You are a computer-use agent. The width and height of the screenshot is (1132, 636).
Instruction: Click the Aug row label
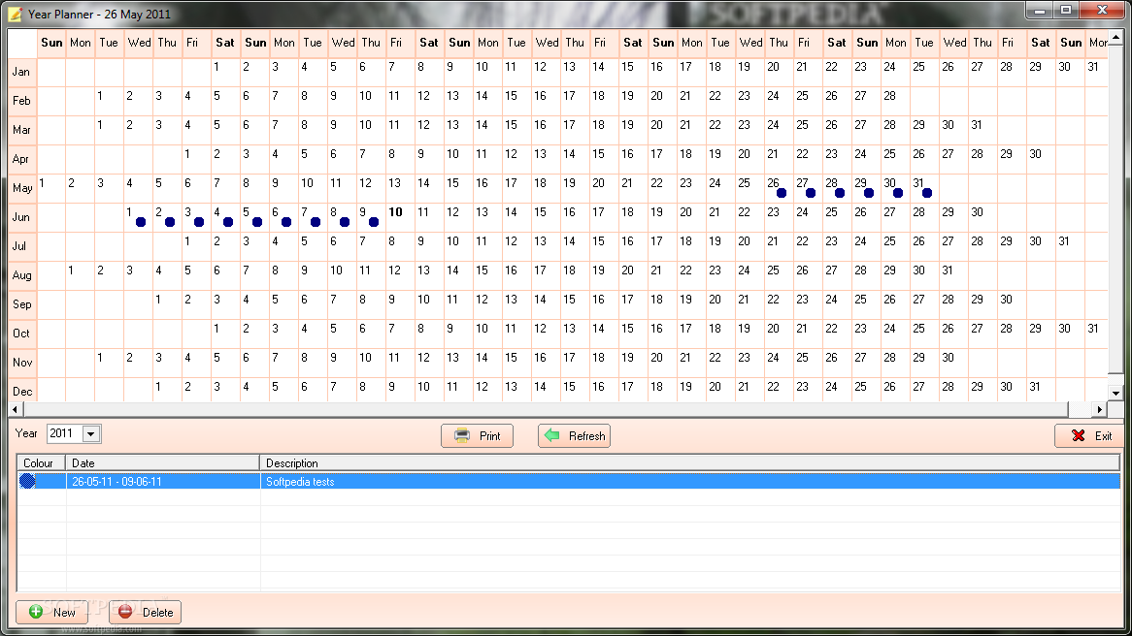click(21, 274)
